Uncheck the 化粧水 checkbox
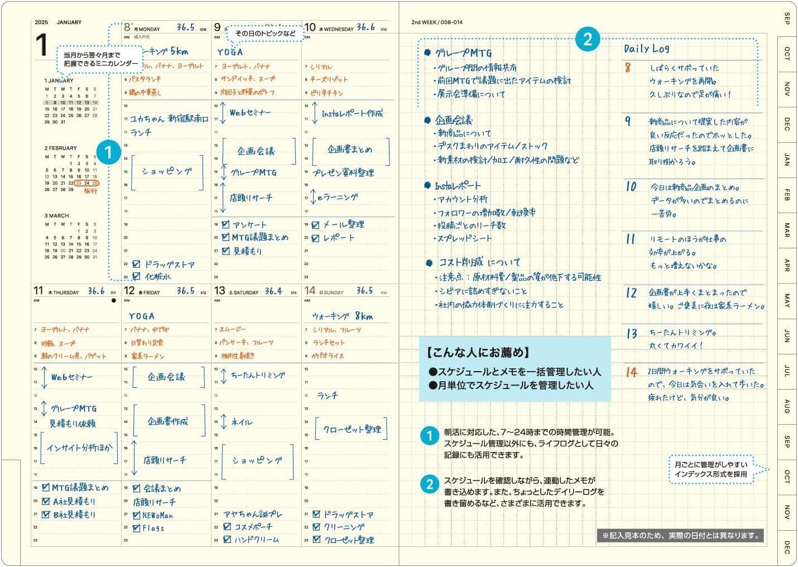798x567 pixels. [x=136, y=276]
